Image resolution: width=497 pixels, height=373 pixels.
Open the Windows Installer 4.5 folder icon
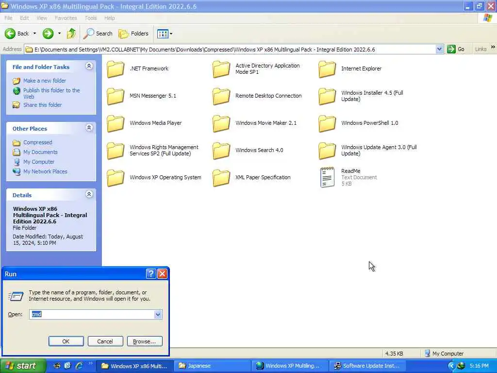click(x=327, y=96)
